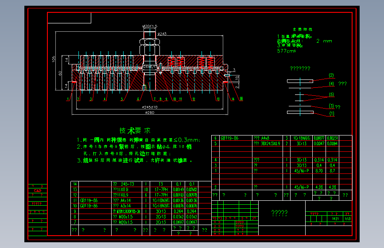Screen dimensions: 384x248
Task: Click the 45/Ni-P material in row 1
Action: click(302, 171)
